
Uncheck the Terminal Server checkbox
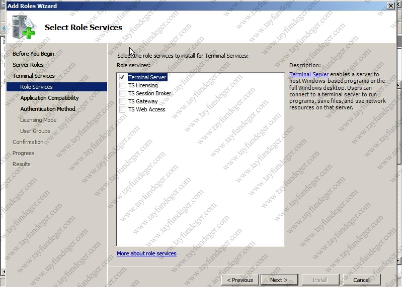(122, 77)
